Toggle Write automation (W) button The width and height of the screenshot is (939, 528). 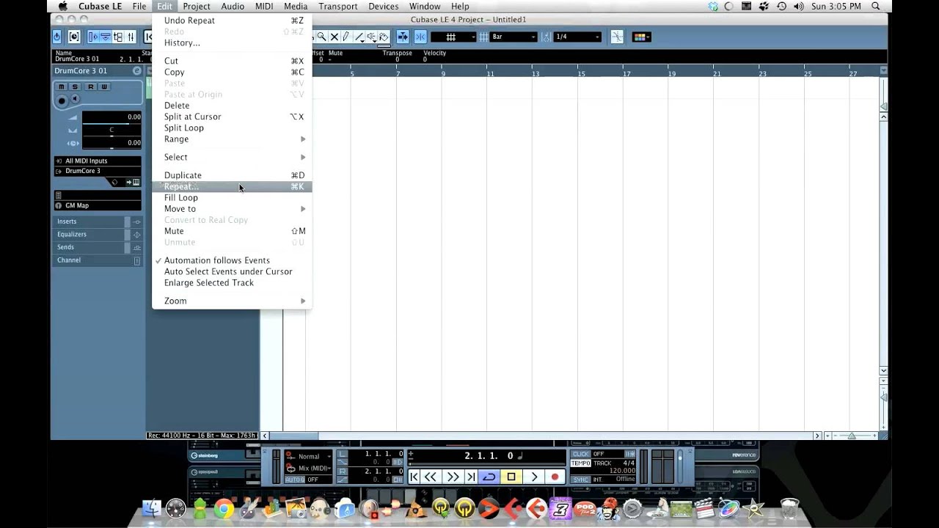104,87
